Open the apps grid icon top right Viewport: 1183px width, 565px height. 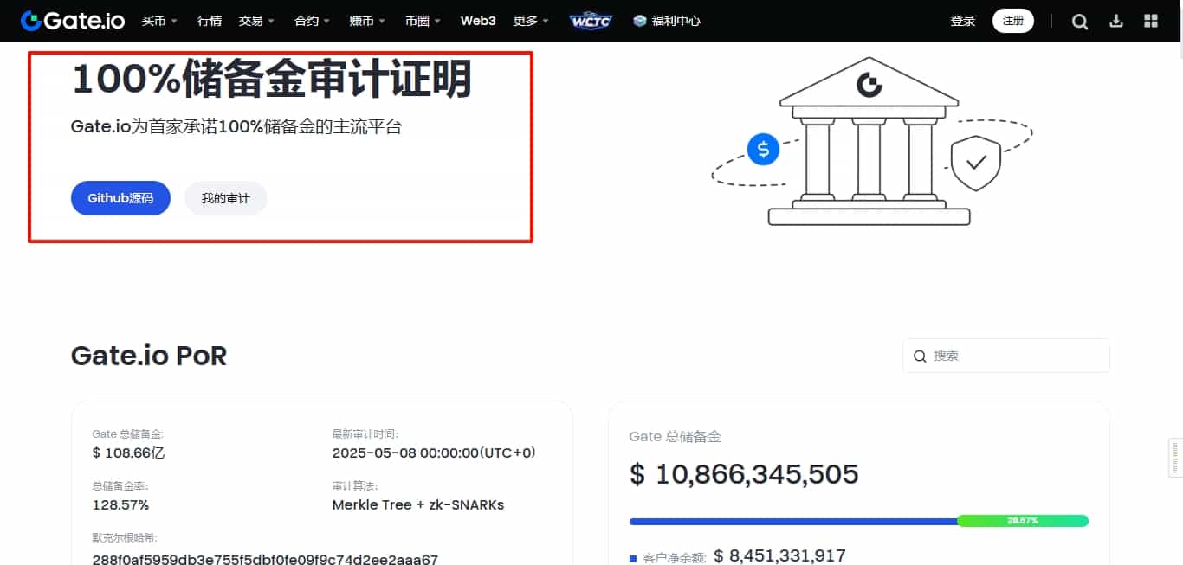[x=1150, y=20]
